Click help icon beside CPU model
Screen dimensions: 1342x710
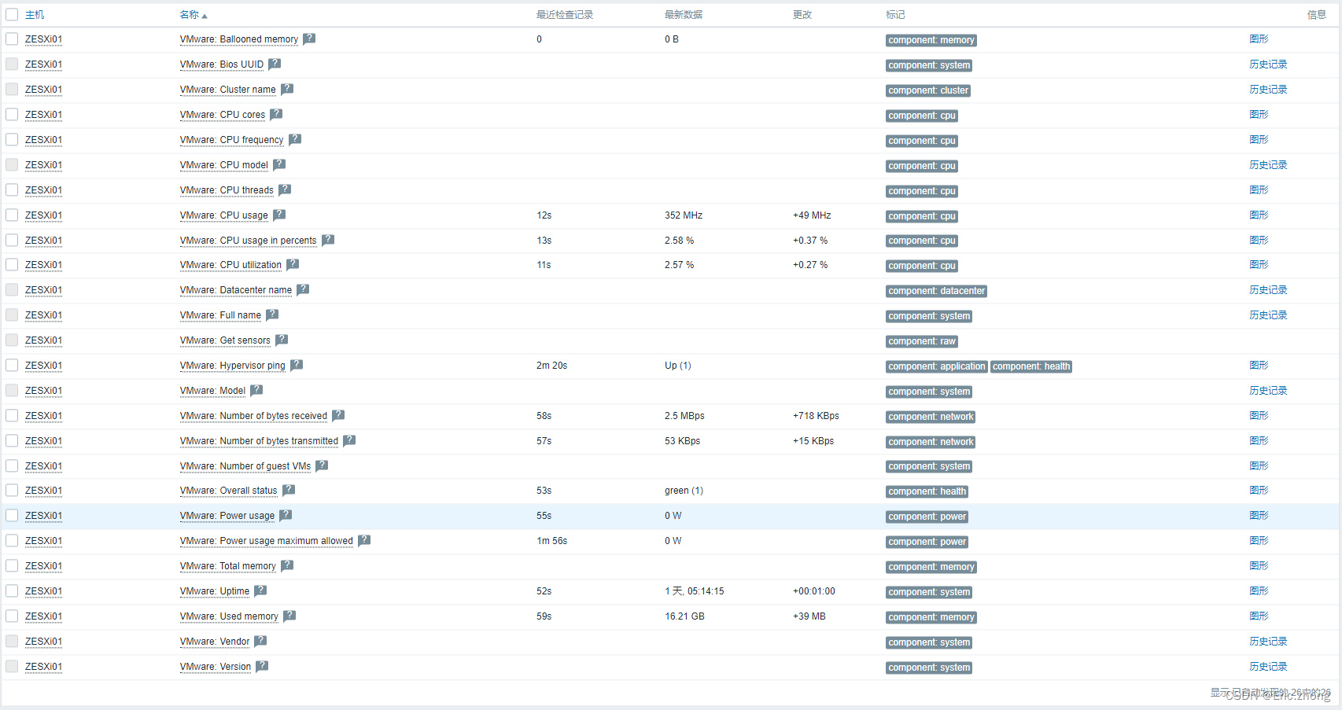(279, 164)
